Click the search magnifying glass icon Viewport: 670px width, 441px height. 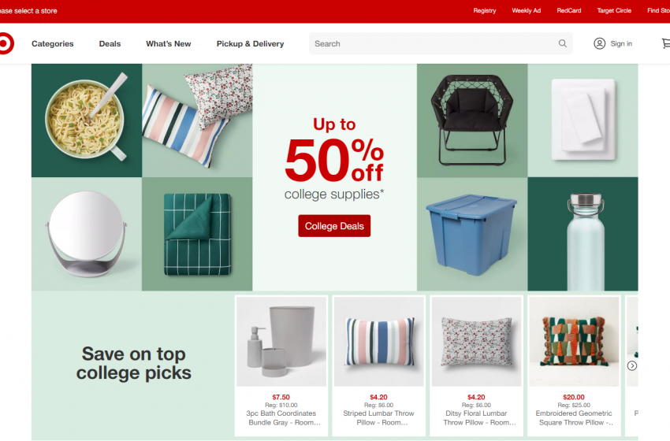[x=563, y=43]
